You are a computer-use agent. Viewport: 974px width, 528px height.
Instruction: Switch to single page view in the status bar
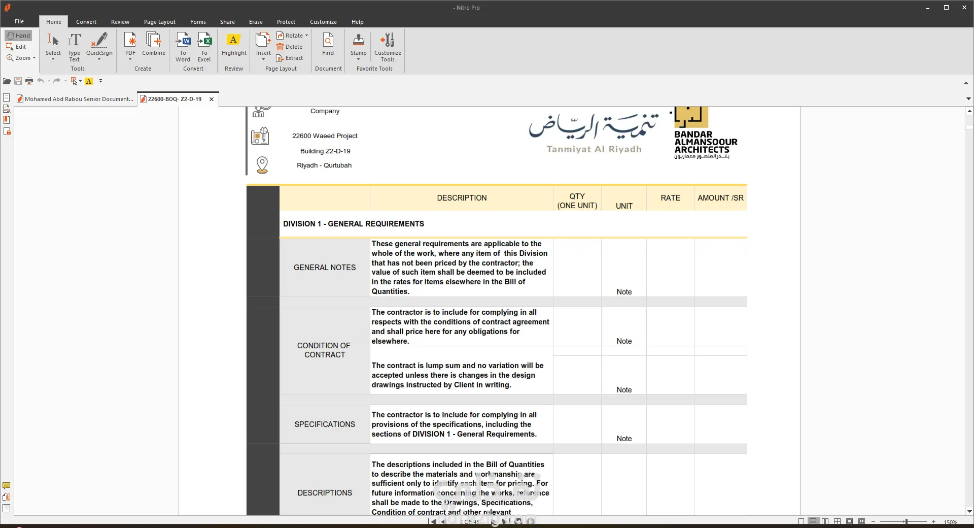point(801,521)
